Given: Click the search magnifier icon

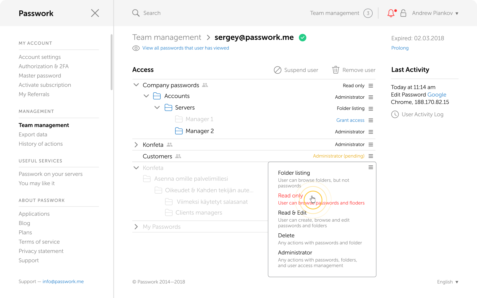Looking at the screenshot, I should pyautogui.click(x=136, y=13).
